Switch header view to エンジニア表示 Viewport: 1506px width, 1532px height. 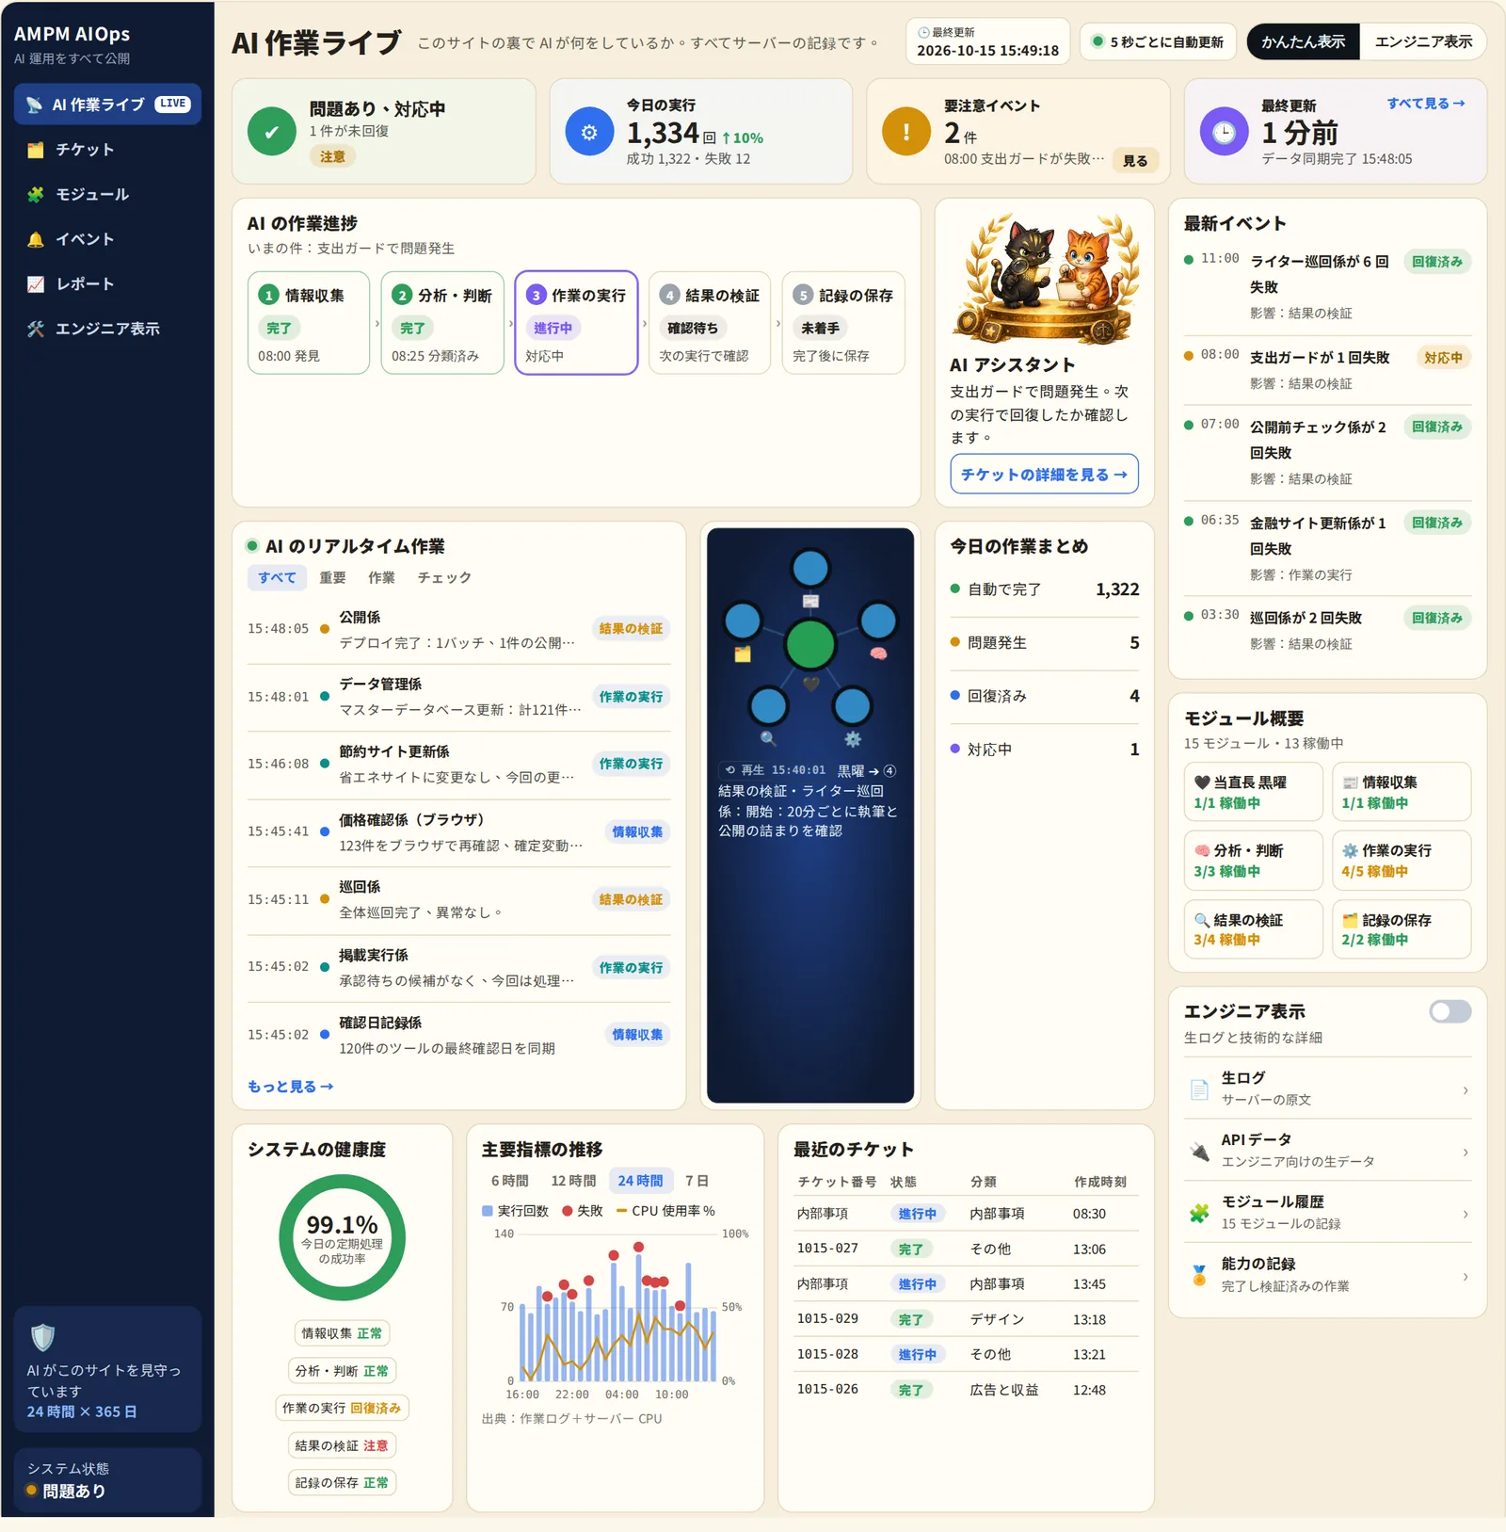[x=1423, y=41]
